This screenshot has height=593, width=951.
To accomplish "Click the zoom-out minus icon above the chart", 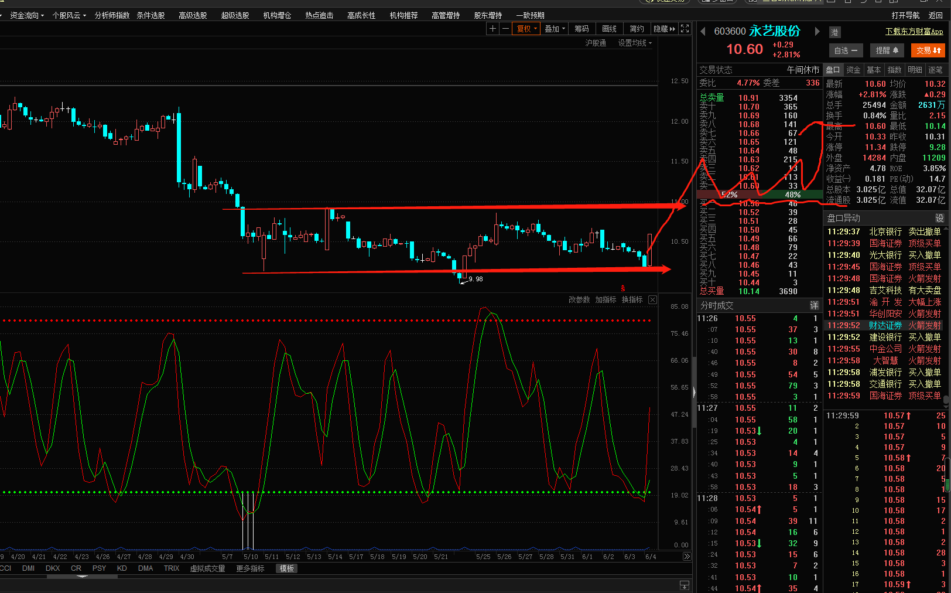I will [x=505, y=29].
